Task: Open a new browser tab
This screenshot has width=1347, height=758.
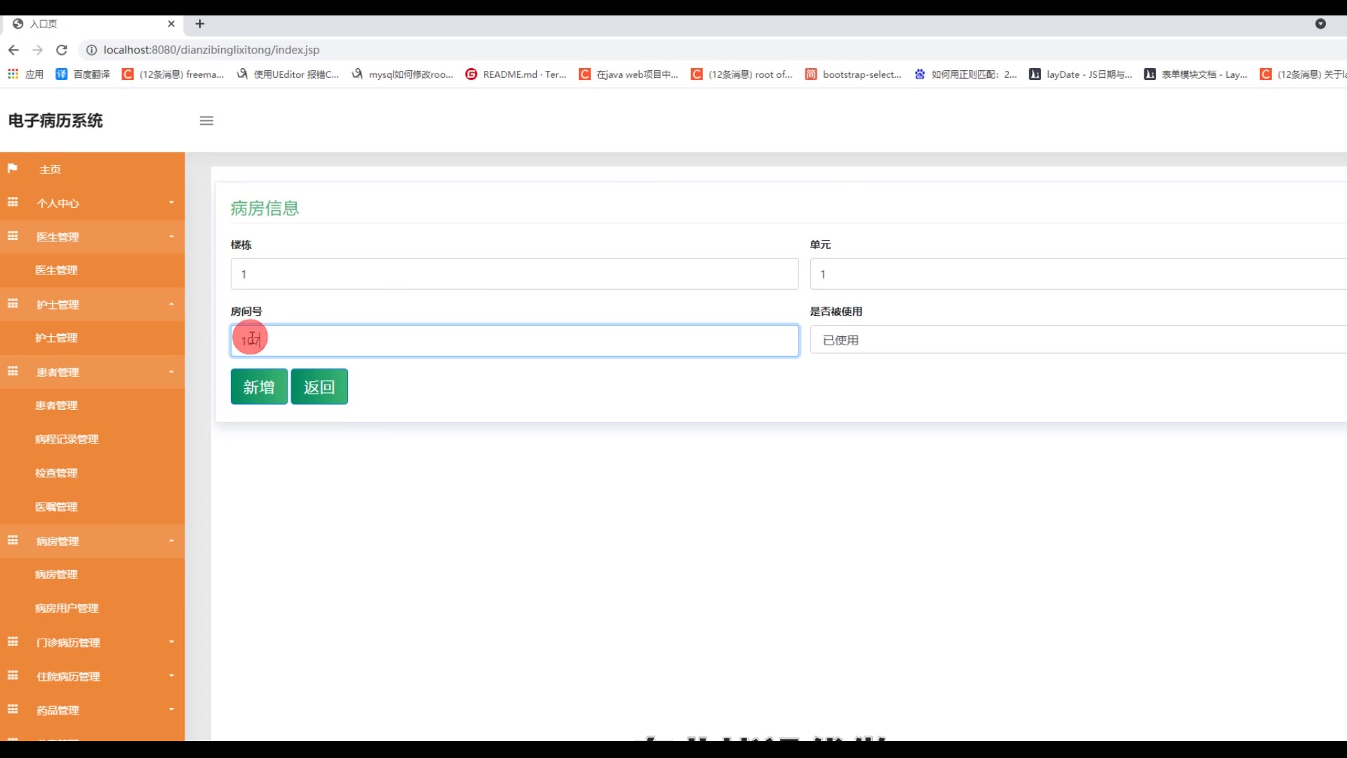Action: click(200, 24)
